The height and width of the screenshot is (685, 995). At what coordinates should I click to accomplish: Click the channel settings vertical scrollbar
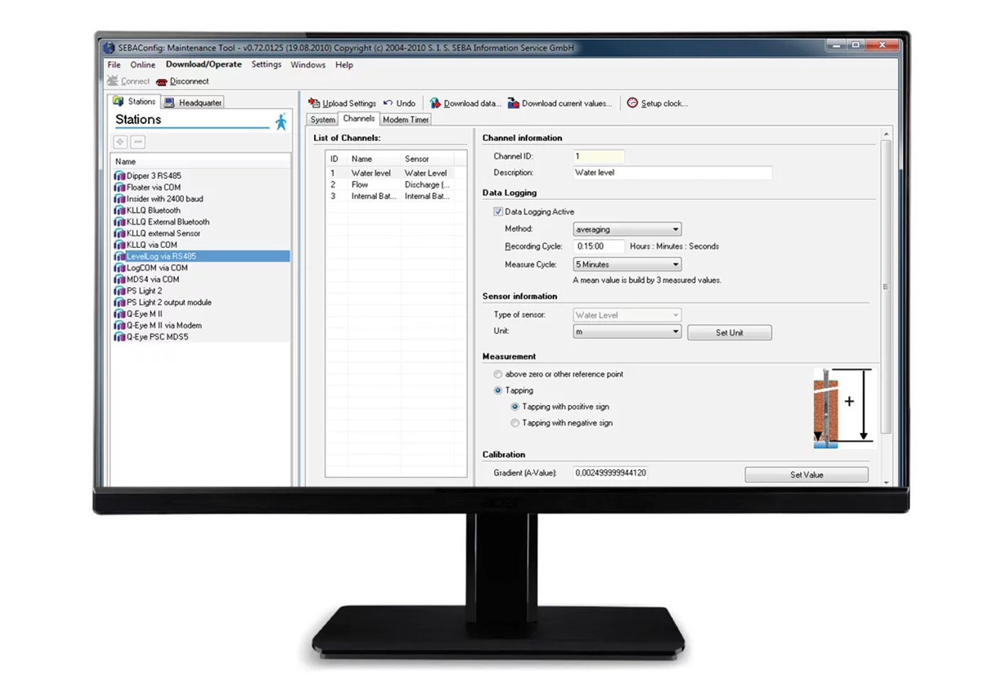pyautogui.click(x=885, y=286)
